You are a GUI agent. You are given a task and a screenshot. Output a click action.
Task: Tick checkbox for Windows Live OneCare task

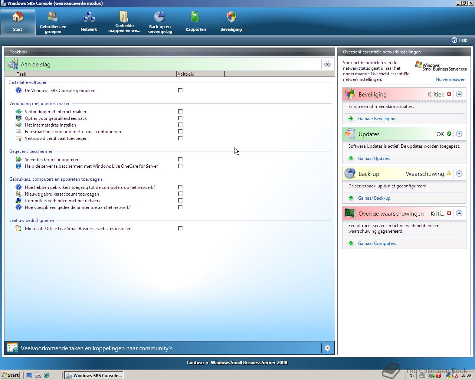tap(180, 166)
